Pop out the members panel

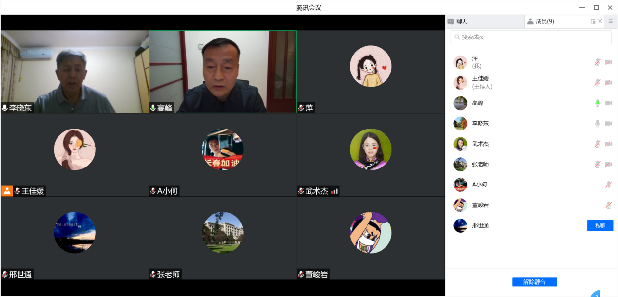(x=593, y=21)
